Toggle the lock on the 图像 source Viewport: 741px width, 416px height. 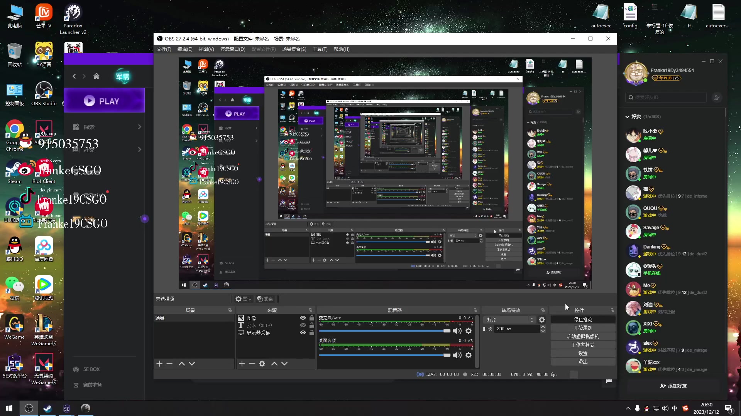[x=312, y=318]
